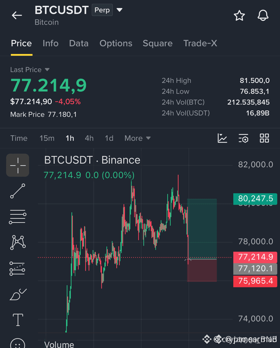
Task: Expand the BTCUSDT Perp symbol dropdown arrow
Action: (x=119, y=10)
